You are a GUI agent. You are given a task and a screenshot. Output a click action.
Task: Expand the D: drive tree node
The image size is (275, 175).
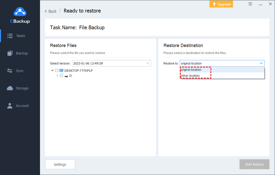pyautogui.click(x=57, y=75)
